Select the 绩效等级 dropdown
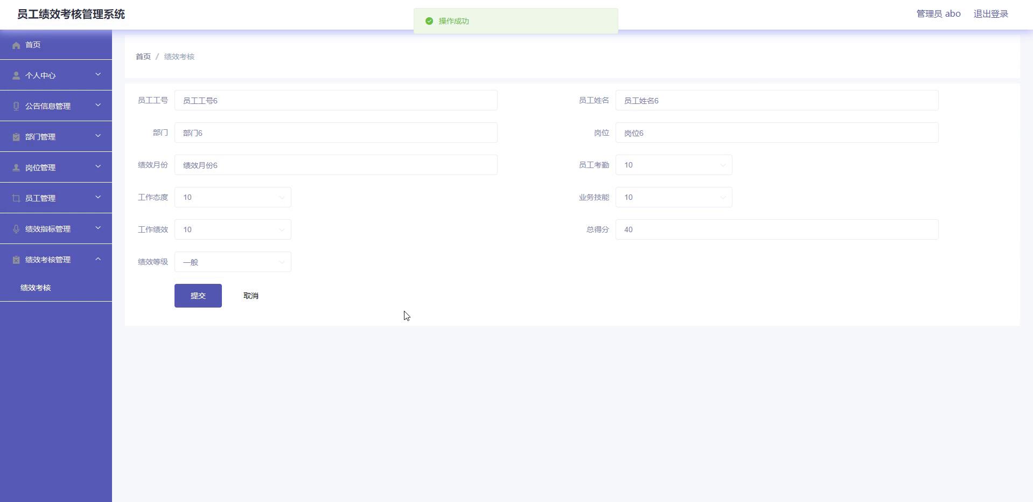This screenshot has width=1033, height=502. (x=232, y=262)
